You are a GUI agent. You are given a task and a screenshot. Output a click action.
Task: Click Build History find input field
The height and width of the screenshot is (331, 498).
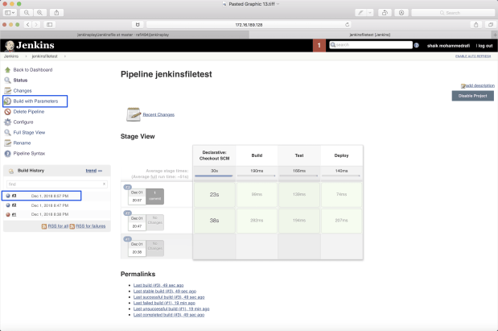[x=57, y=184]
